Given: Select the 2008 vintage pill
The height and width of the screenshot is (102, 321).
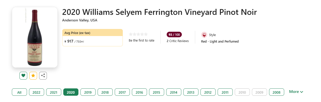Looking at the screenshot, I should pyautogui.click(x=277, y=92).
